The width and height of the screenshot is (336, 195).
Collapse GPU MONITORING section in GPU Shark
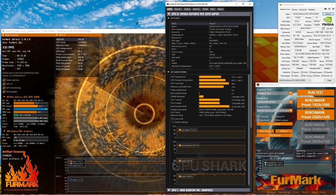pos(168,72)
